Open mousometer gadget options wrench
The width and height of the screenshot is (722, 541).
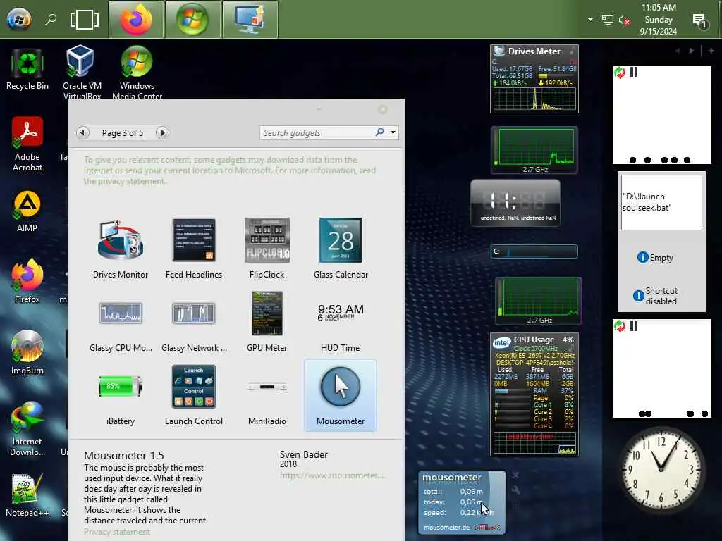tap(515, 490)
